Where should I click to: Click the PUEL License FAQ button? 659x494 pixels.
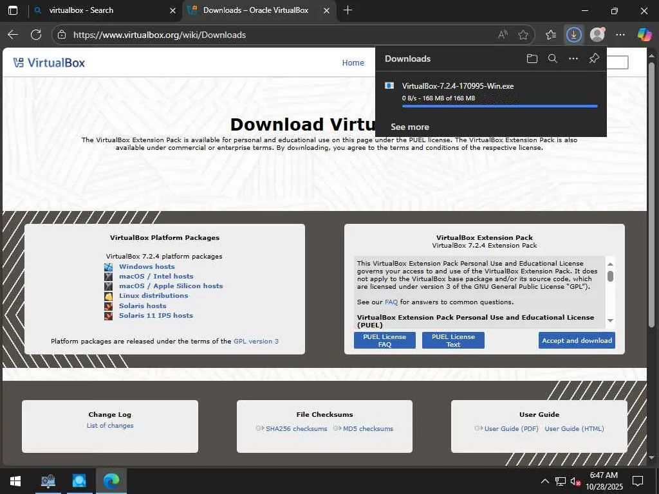click(385, 340)
